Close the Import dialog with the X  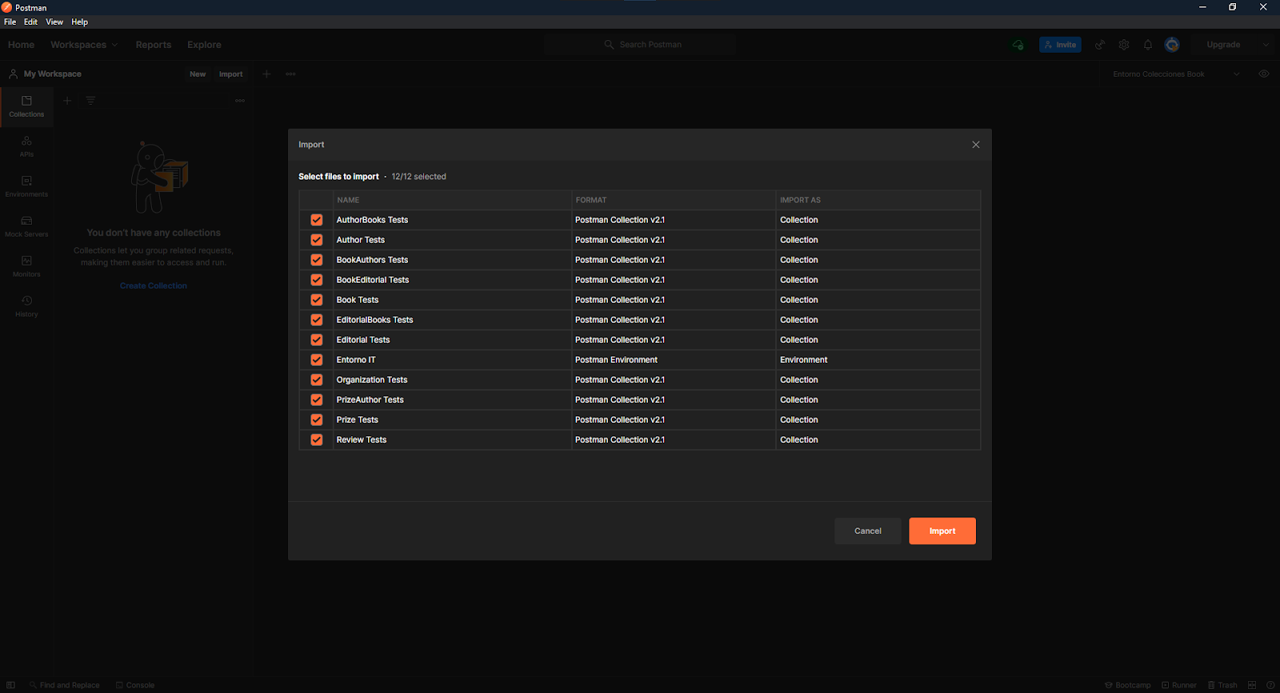(975, 145)
